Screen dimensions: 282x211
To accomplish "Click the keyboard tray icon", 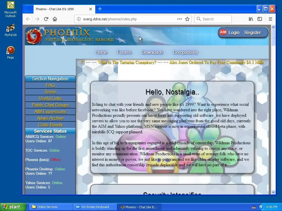I will tap(254, 207).
